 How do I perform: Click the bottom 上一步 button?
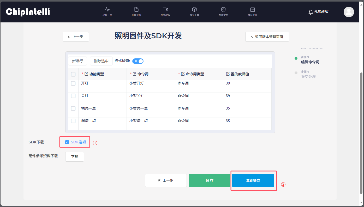point(166,180)
